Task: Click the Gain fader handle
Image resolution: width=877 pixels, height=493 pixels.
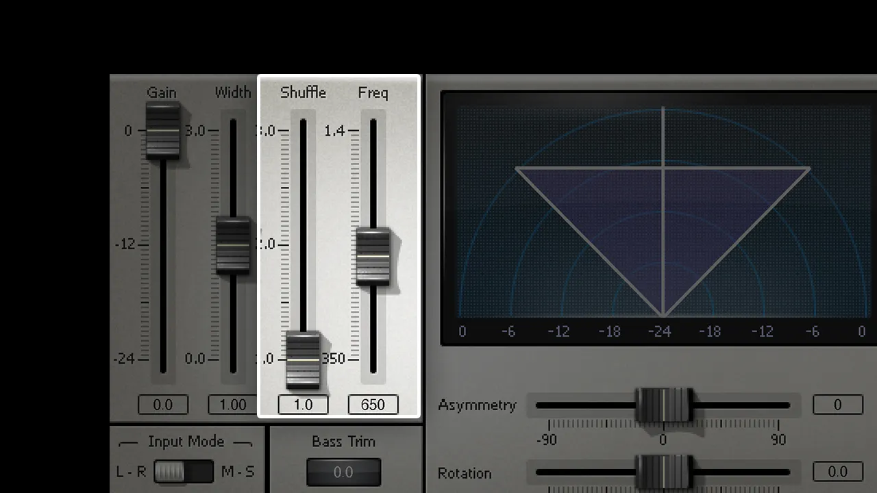Action: coord(162,131)
